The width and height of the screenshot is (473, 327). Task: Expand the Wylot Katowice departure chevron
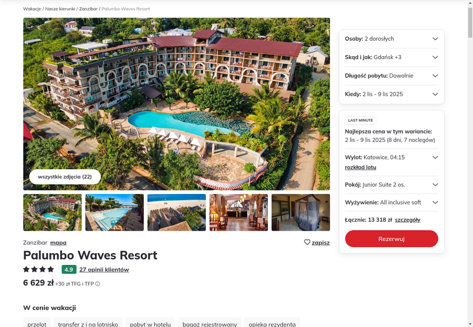[x=435, y=157]
